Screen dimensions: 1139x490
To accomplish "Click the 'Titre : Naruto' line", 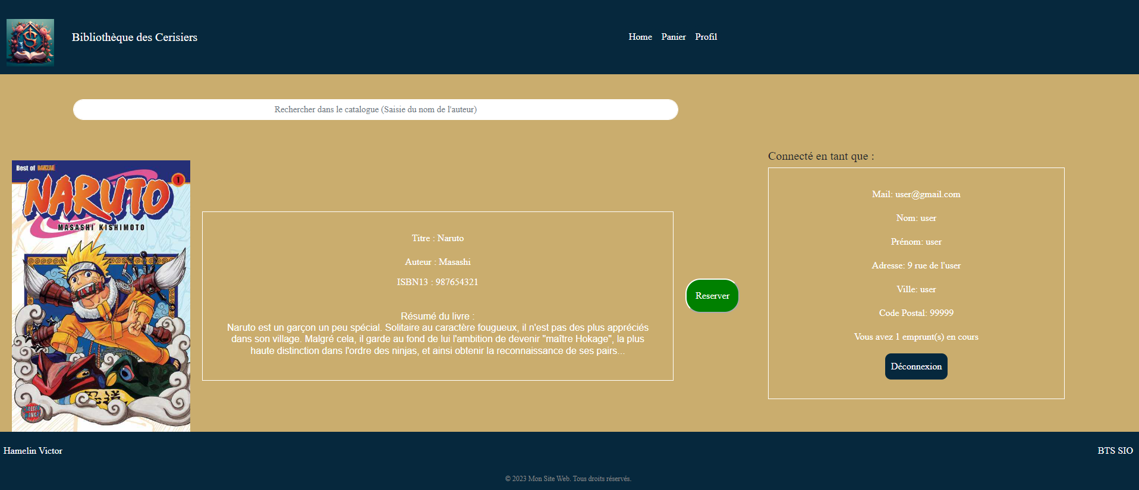I will coord(438,238).
